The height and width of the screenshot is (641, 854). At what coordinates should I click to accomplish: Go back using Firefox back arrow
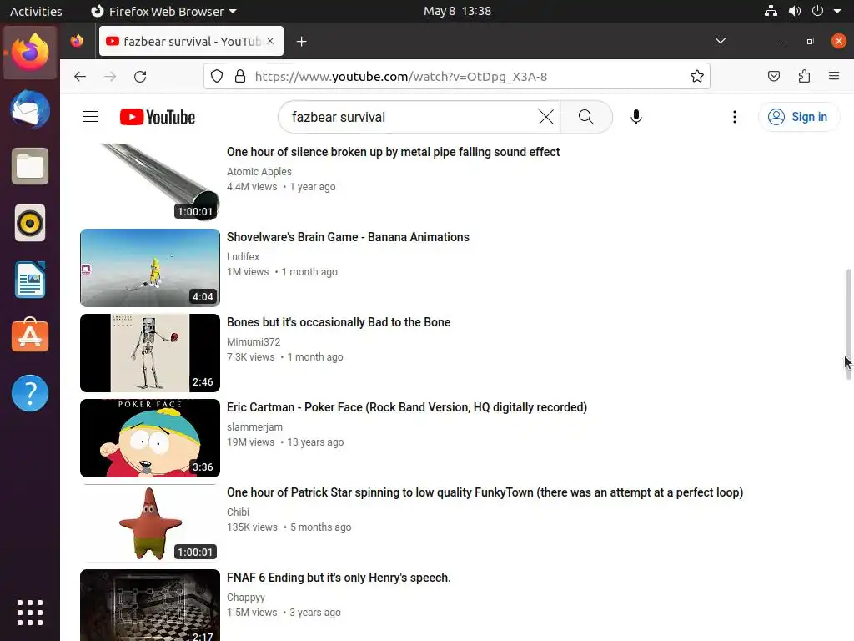point(80,76)
